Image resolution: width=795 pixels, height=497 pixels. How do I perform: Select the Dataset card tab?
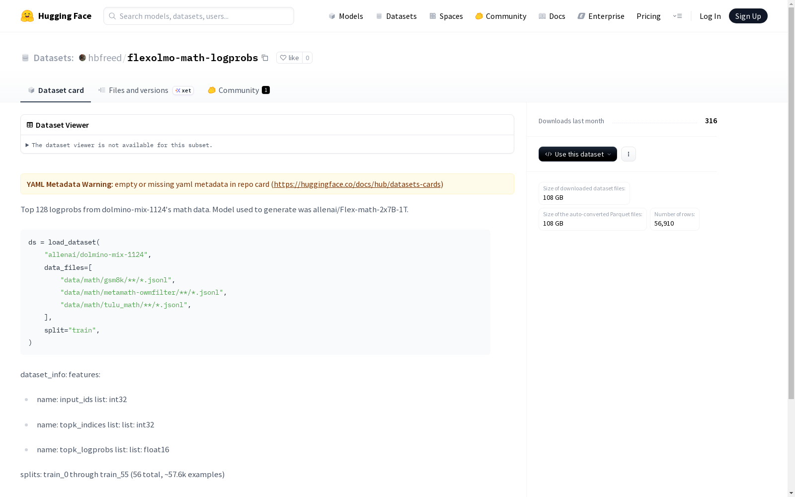click(56, 90)
